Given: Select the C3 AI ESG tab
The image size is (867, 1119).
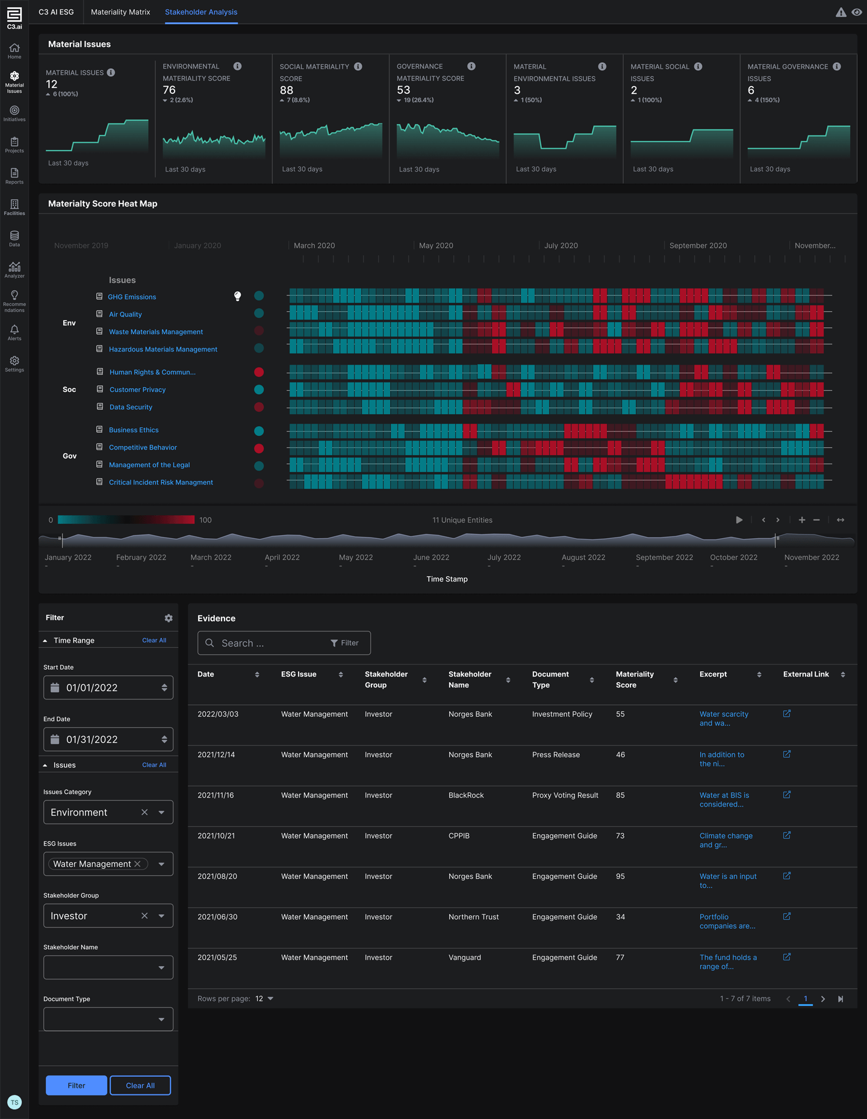Looking at the screenshot, I should [56, 12].
